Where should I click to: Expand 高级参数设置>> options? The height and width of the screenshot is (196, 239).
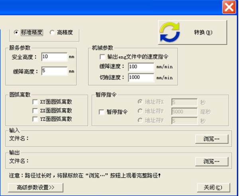pyautogui.click(x=35, y=188)
